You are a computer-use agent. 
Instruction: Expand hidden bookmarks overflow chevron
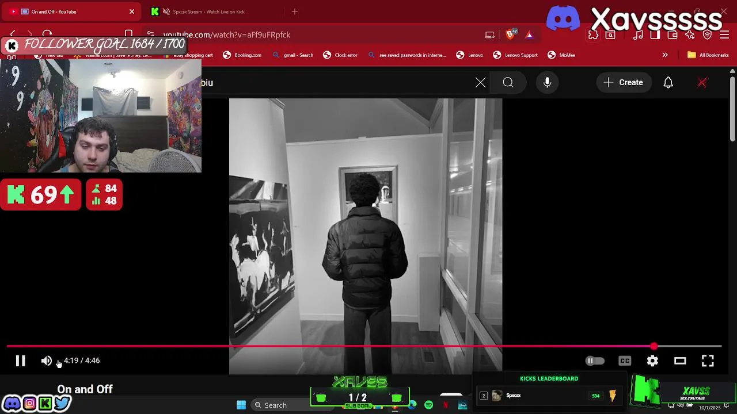pos(665,55)
